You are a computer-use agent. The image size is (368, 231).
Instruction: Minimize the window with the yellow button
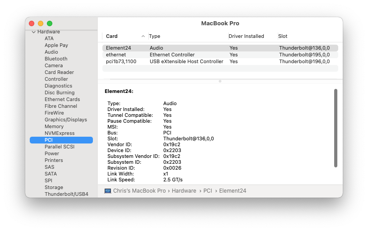pyautogui.click(x=41, y=23)
